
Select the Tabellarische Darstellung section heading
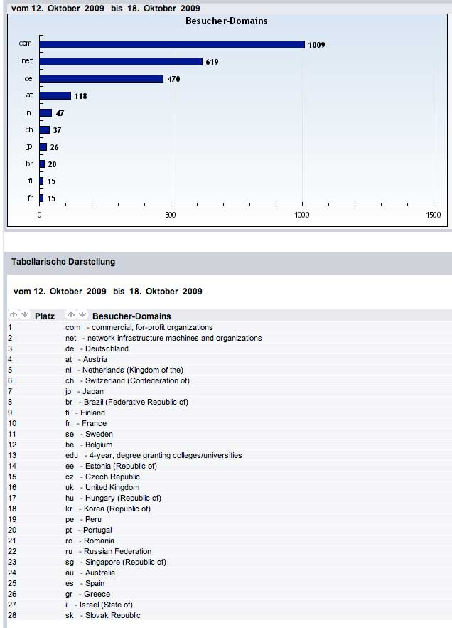point(63,262)
